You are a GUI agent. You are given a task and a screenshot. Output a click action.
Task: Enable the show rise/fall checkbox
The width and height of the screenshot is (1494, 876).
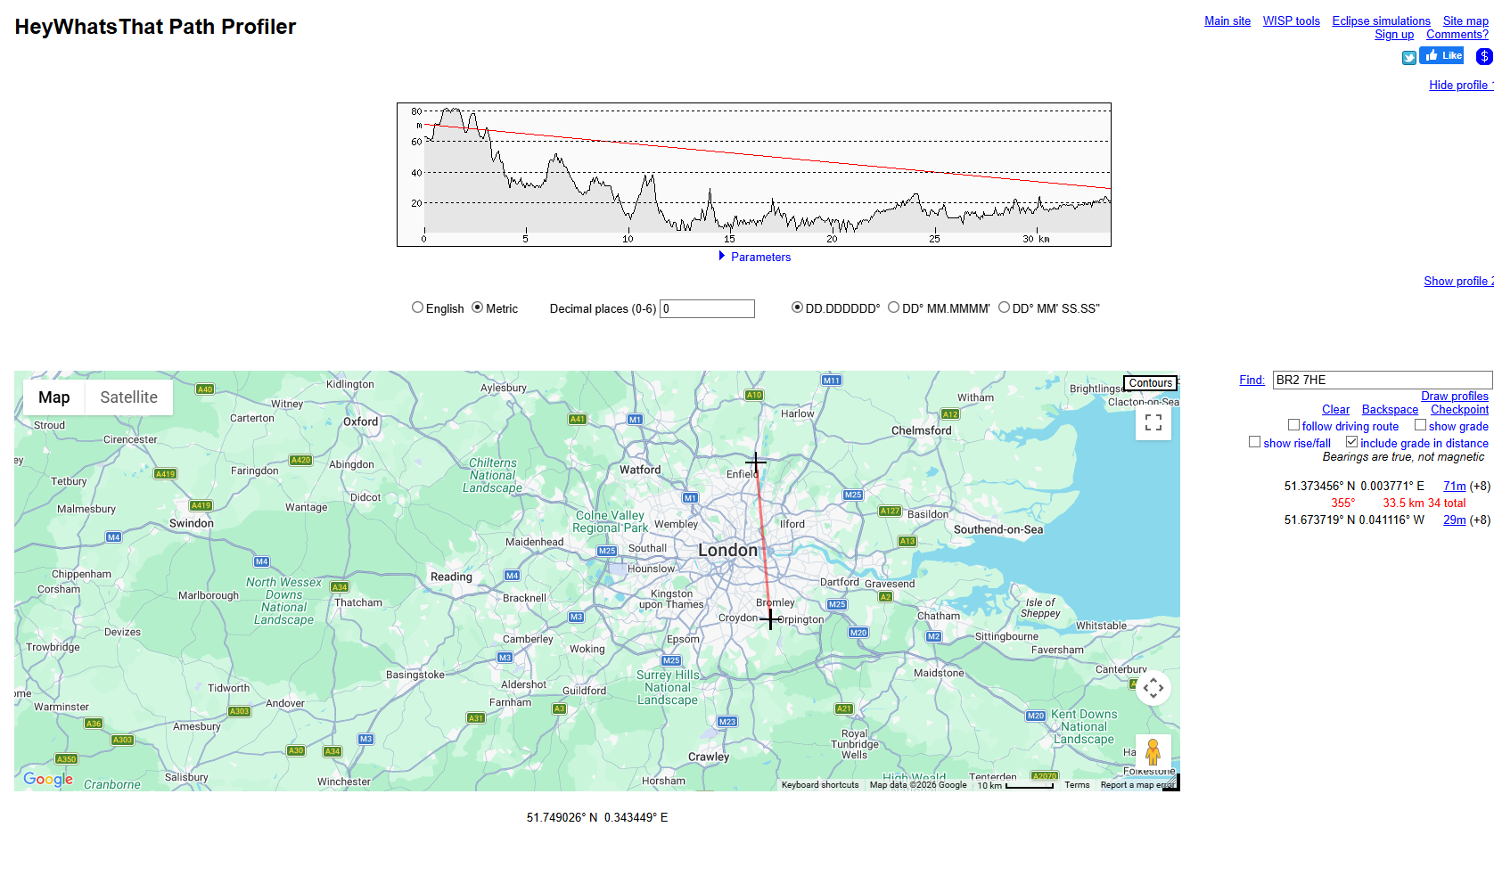click(1254, 442)
